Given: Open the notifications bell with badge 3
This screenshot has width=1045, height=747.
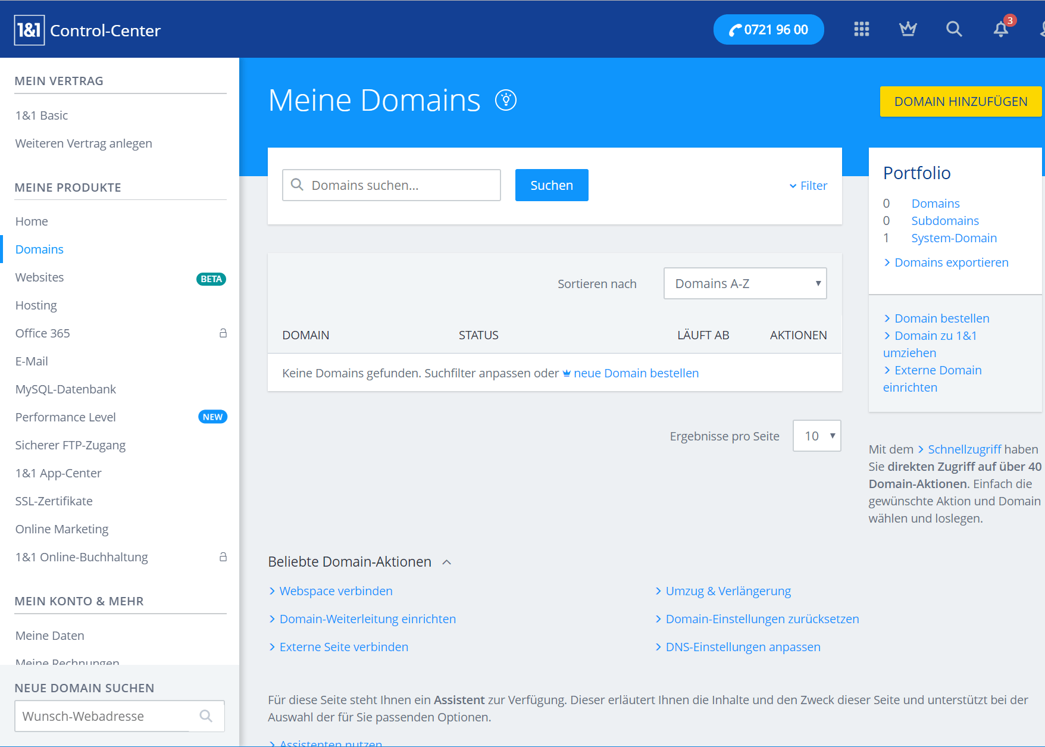Looking at the screenshot, I should click(x=1000, y=29).
